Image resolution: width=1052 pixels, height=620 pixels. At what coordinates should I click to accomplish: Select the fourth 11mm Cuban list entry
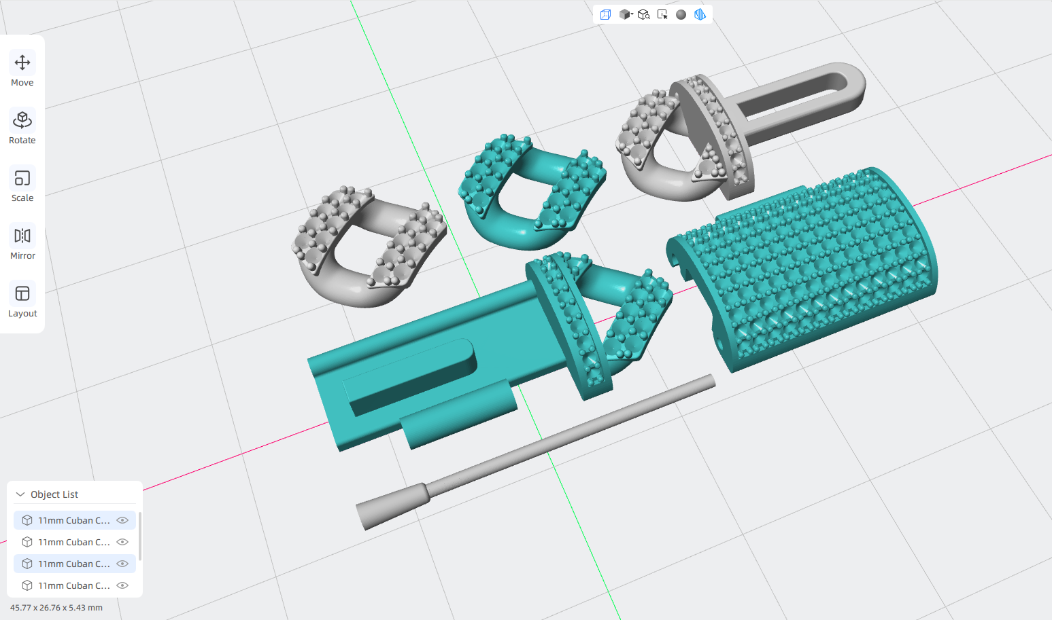[75, 585]
